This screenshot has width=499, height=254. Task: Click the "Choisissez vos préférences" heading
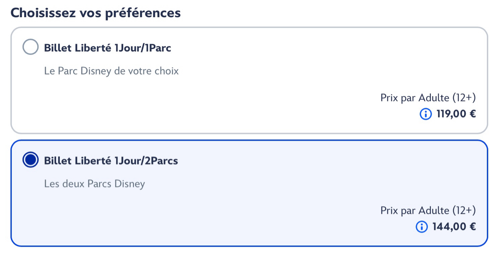[95, 13]
